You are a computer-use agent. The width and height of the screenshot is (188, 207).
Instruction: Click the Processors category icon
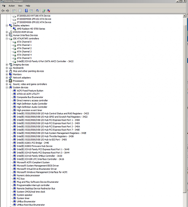(x=10, y=81)
